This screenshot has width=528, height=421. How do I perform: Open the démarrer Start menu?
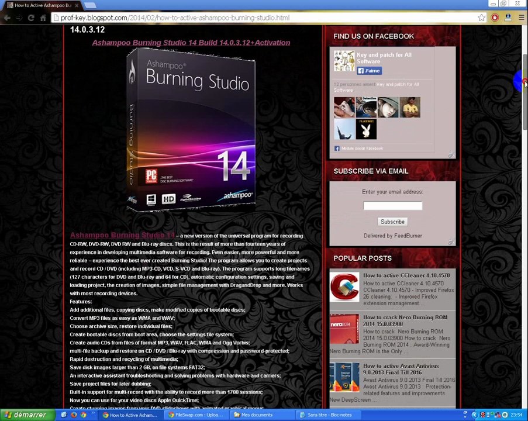(27, 415)
